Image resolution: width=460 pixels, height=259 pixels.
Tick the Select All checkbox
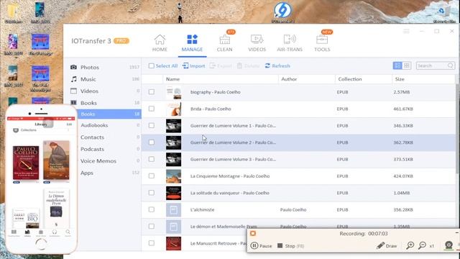152,65
